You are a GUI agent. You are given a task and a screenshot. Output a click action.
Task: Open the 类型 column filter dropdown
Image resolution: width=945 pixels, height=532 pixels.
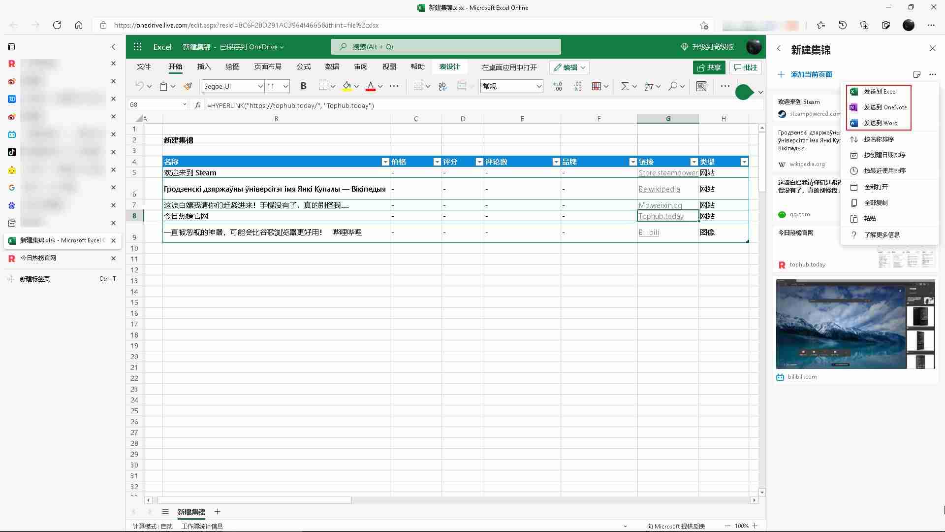point(744,162)
